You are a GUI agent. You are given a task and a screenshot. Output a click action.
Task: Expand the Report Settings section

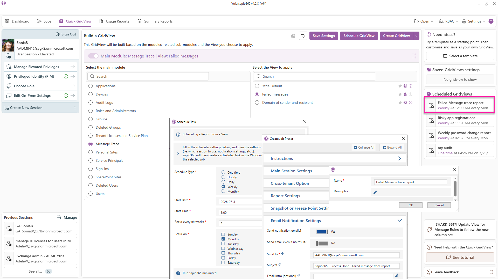296,196
